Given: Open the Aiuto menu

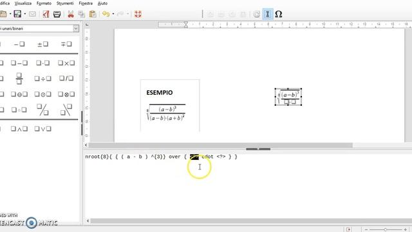Looking at the screenshot, I should click(x=102, y=3).
